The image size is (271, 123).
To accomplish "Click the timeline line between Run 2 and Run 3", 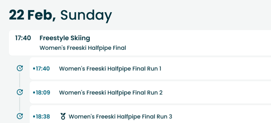I will 20,104.
